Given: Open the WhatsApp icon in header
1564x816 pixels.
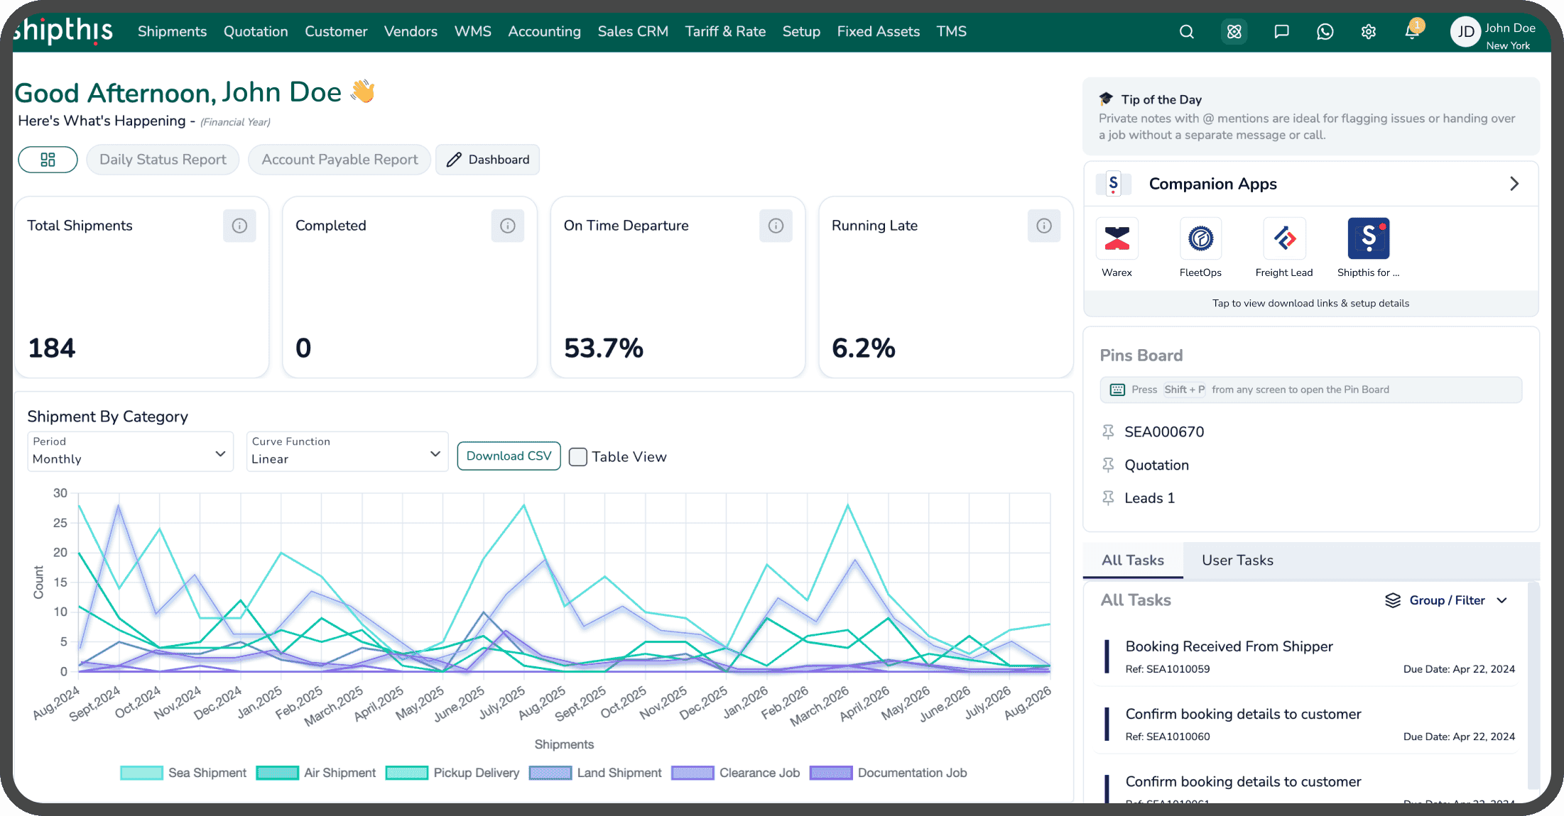Looking at the screenshot, I should (x=1325, y=32).
